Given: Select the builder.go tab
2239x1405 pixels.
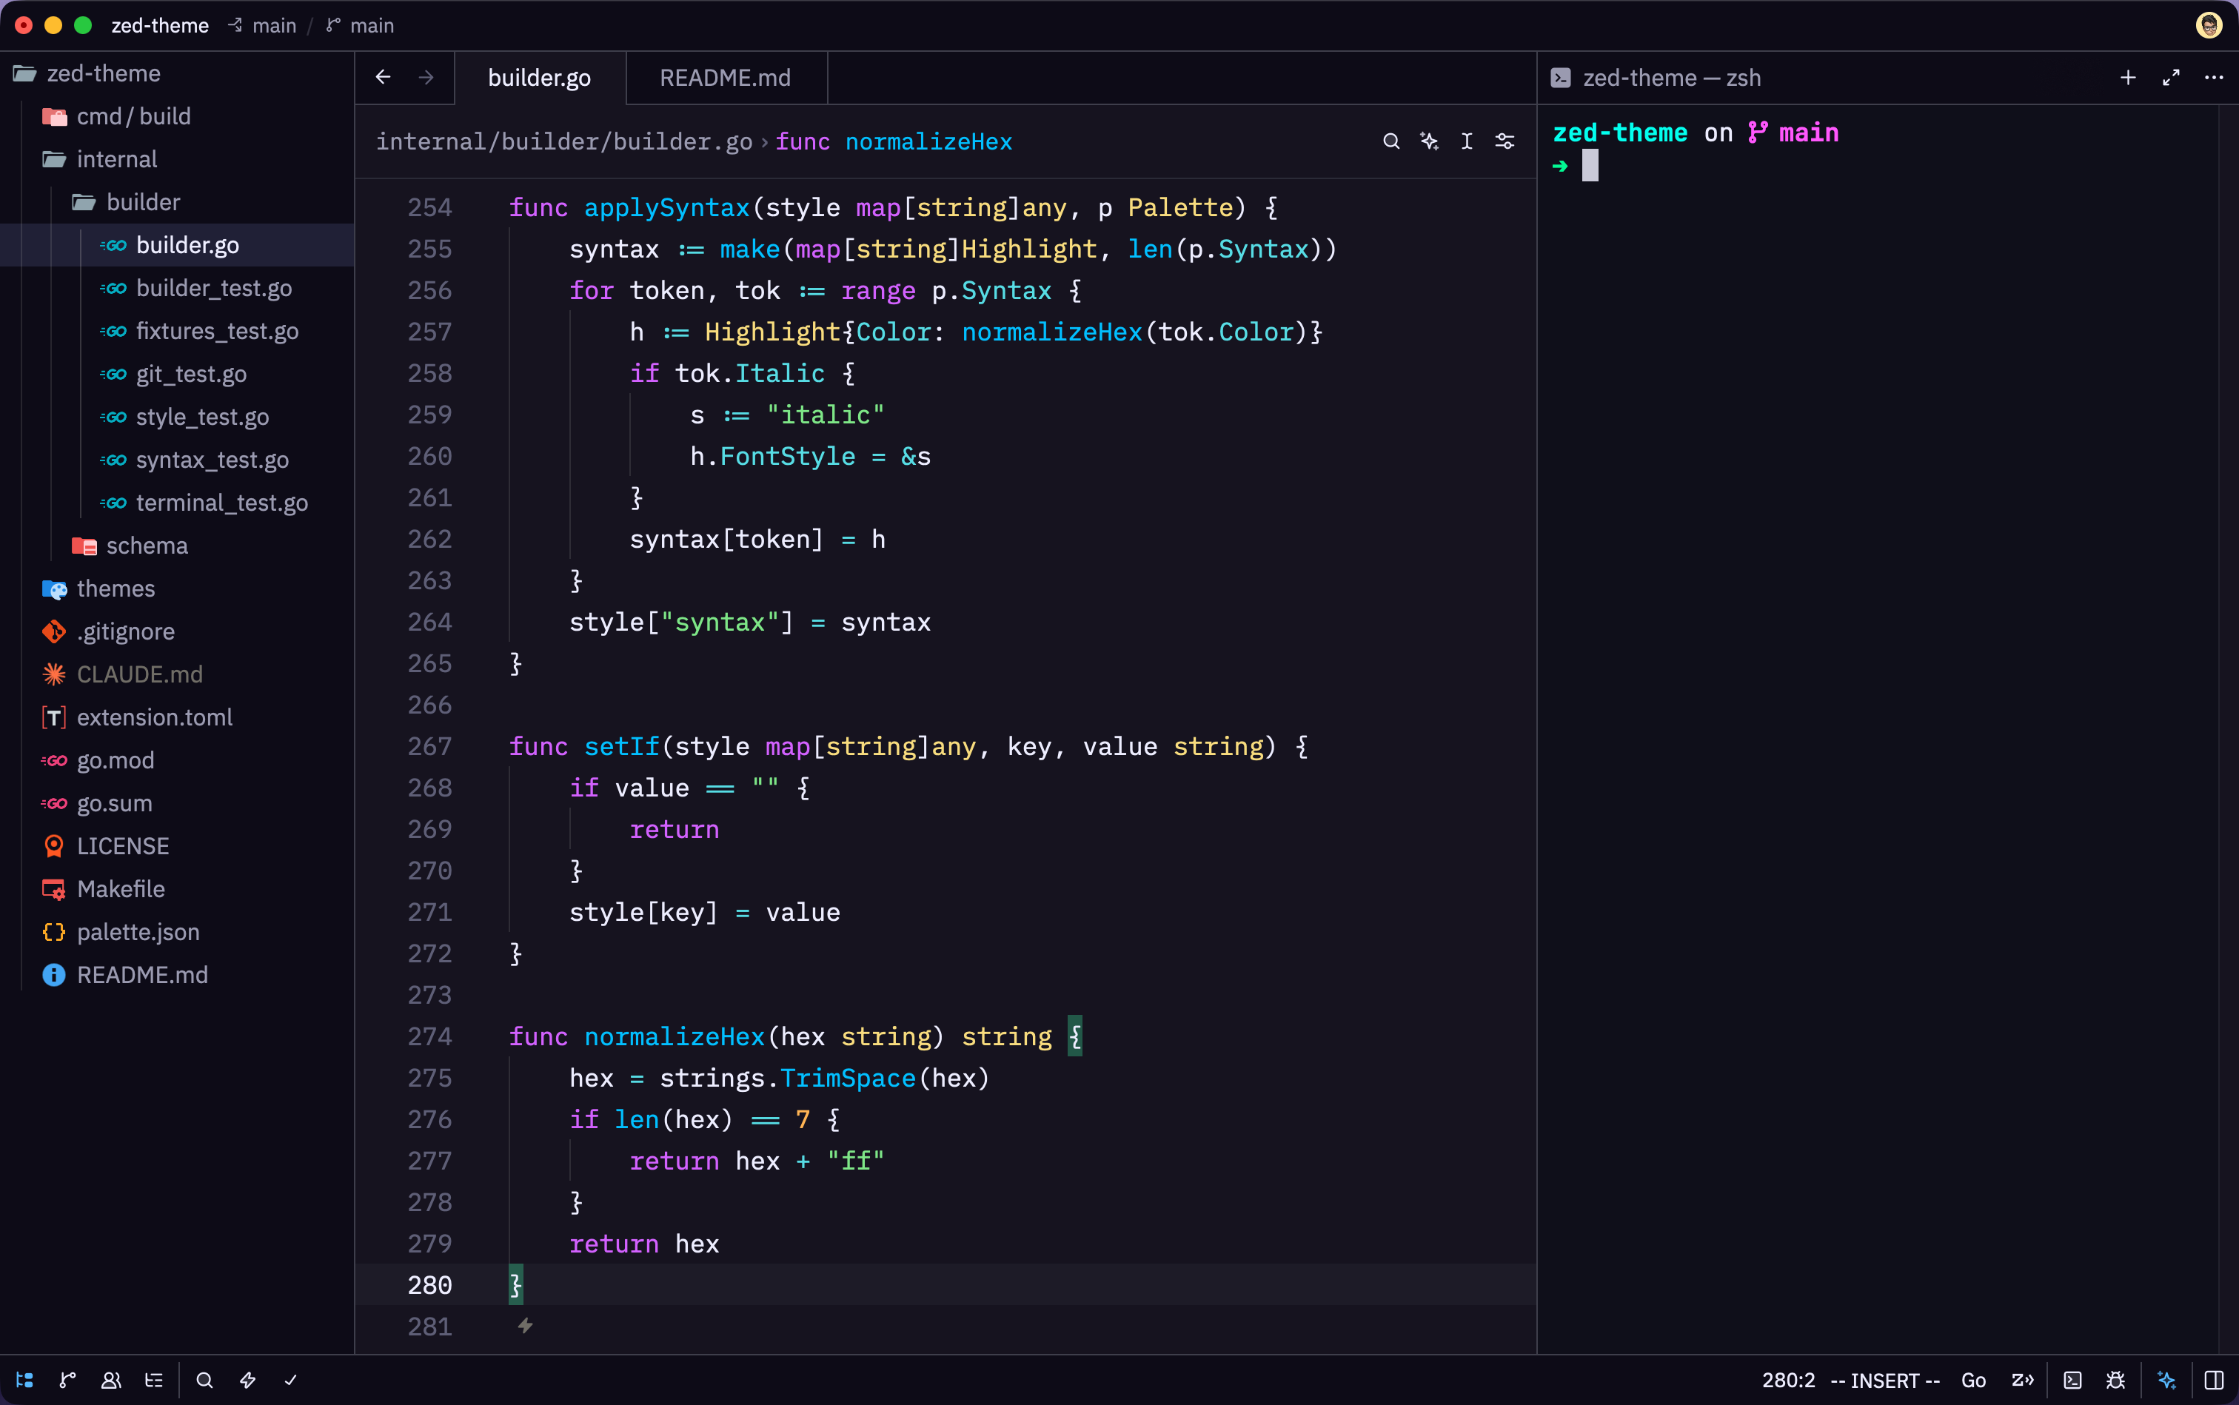Looking at the screenshot, I should coord(540,78).
